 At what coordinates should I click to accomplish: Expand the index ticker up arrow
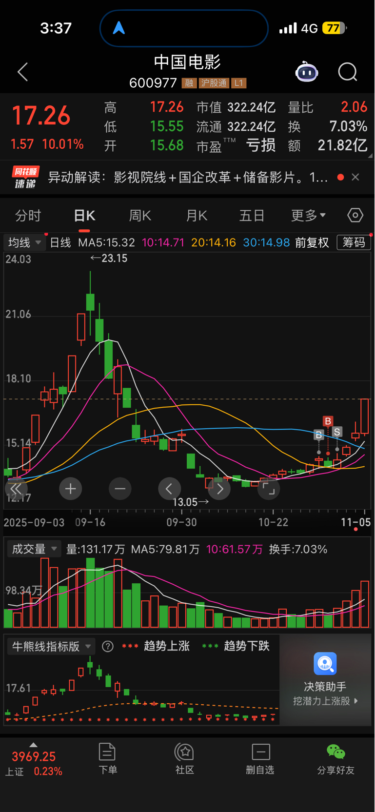(33, 745)
